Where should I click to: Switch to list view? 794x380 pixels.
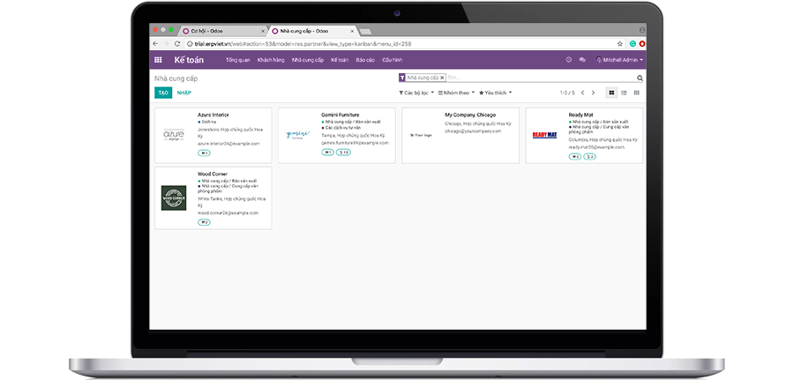pyautogui.click(x=625, y=93)
